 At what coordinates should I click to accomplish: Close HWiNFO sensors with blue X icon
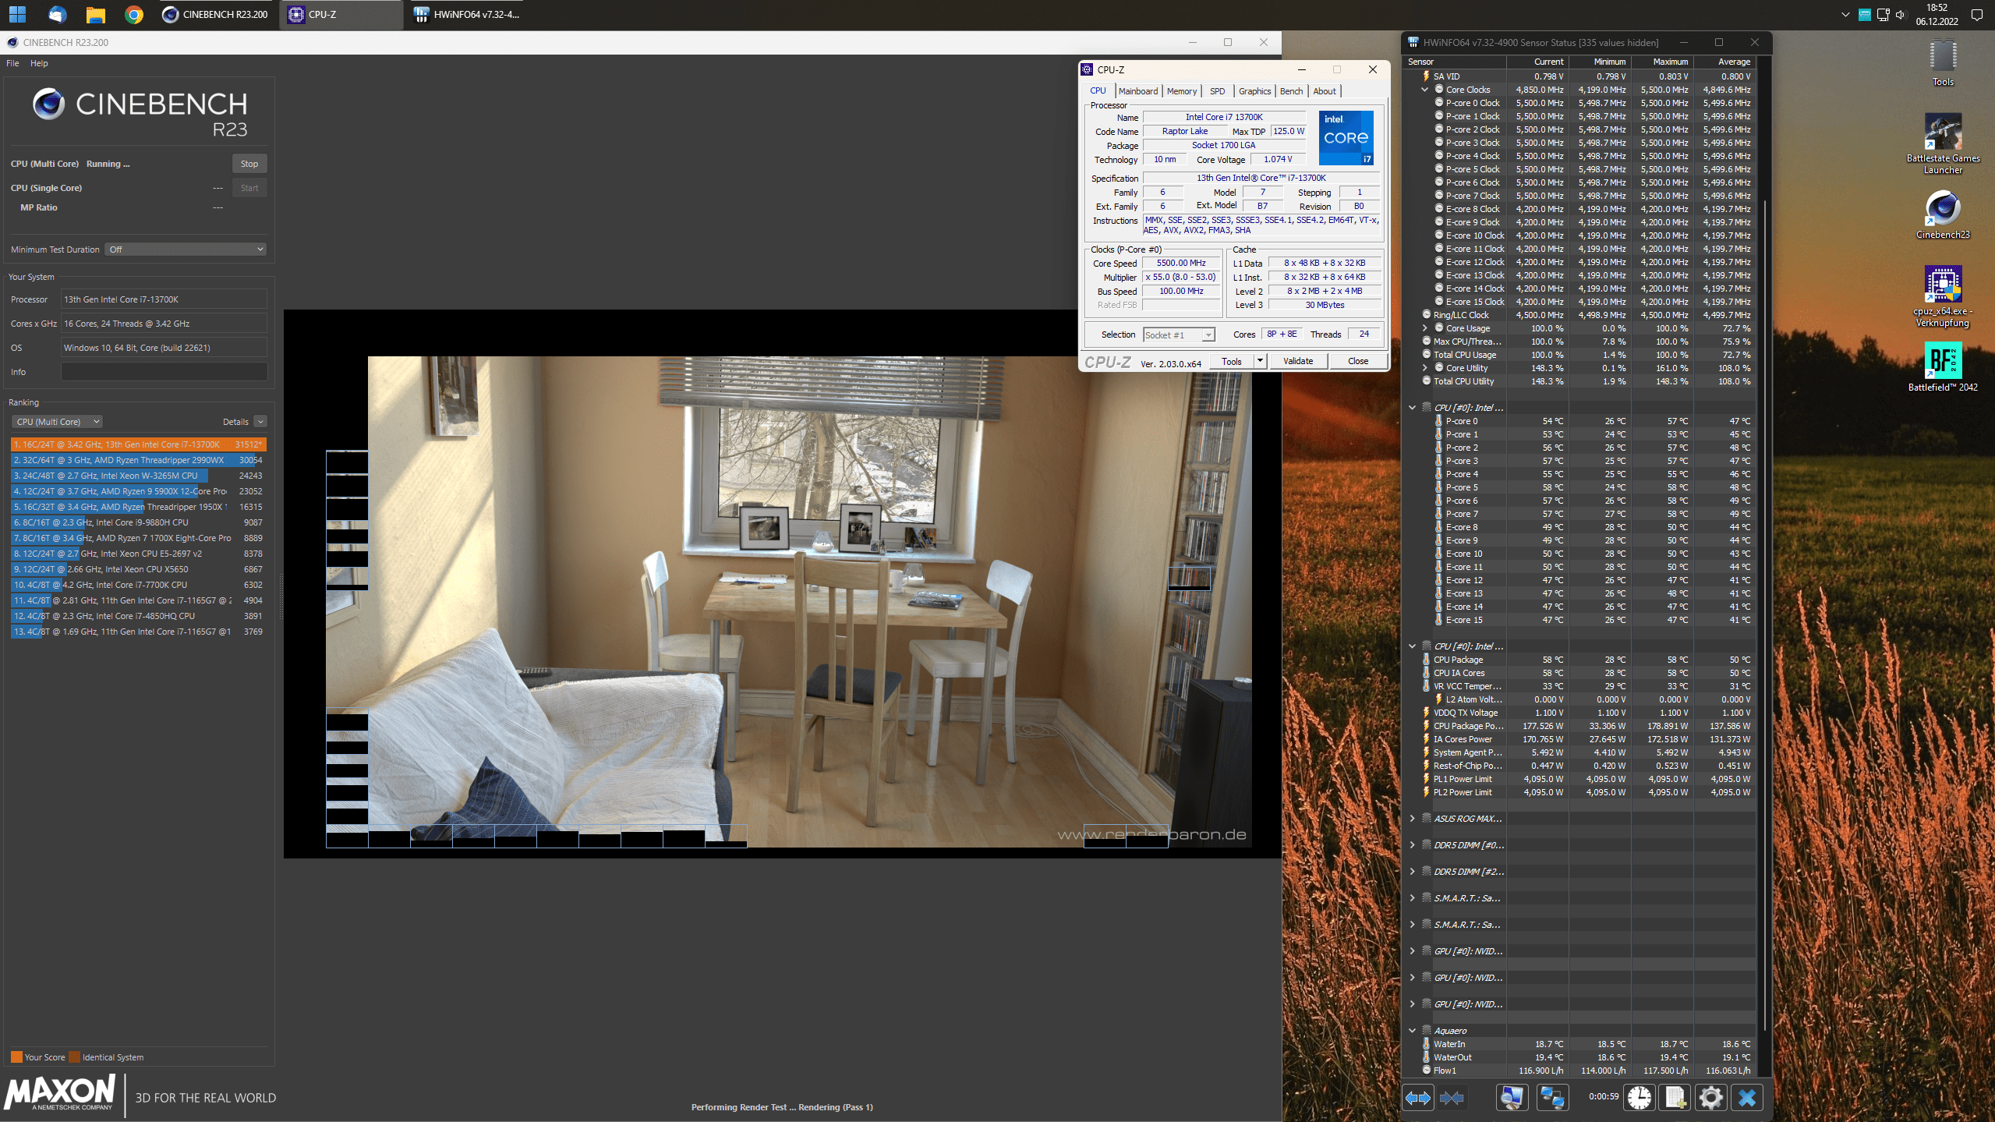point(1747,1097)
